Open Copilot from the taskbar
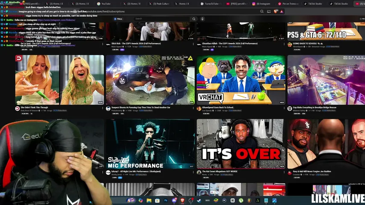The width and height of the screenshot is (365, 205). (x=141, y=200)
